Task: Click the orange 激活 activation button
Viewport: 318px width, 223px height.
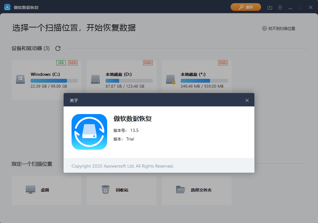Action: tap(245, 7)
